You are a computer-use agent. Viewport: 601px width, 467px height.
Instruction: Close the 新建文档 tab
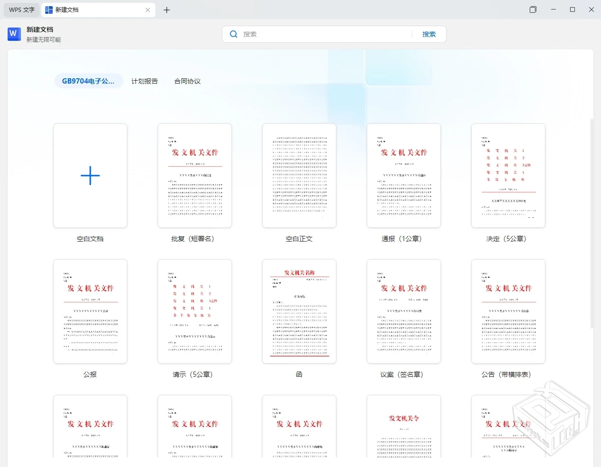[x=147, y=9]
